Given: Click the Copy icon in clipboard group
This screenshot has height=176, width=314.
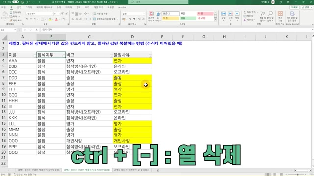Looking at the screenshot, I should point(11,16).
